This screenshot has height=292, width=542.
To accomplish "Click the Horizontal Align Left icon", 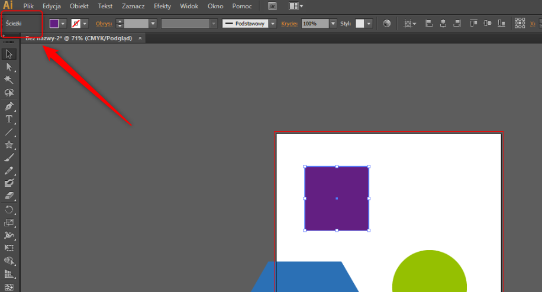I will [429, 24].
